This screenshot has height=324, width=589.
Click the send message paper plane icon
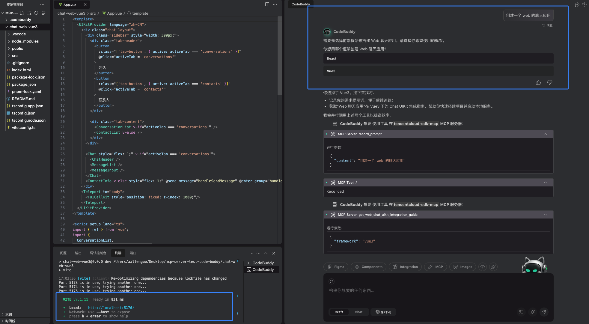(x=544, y=312)
